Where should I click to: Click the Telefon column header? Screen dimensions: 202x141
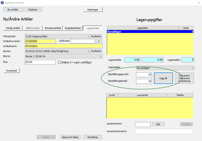[x=180, y=95]
